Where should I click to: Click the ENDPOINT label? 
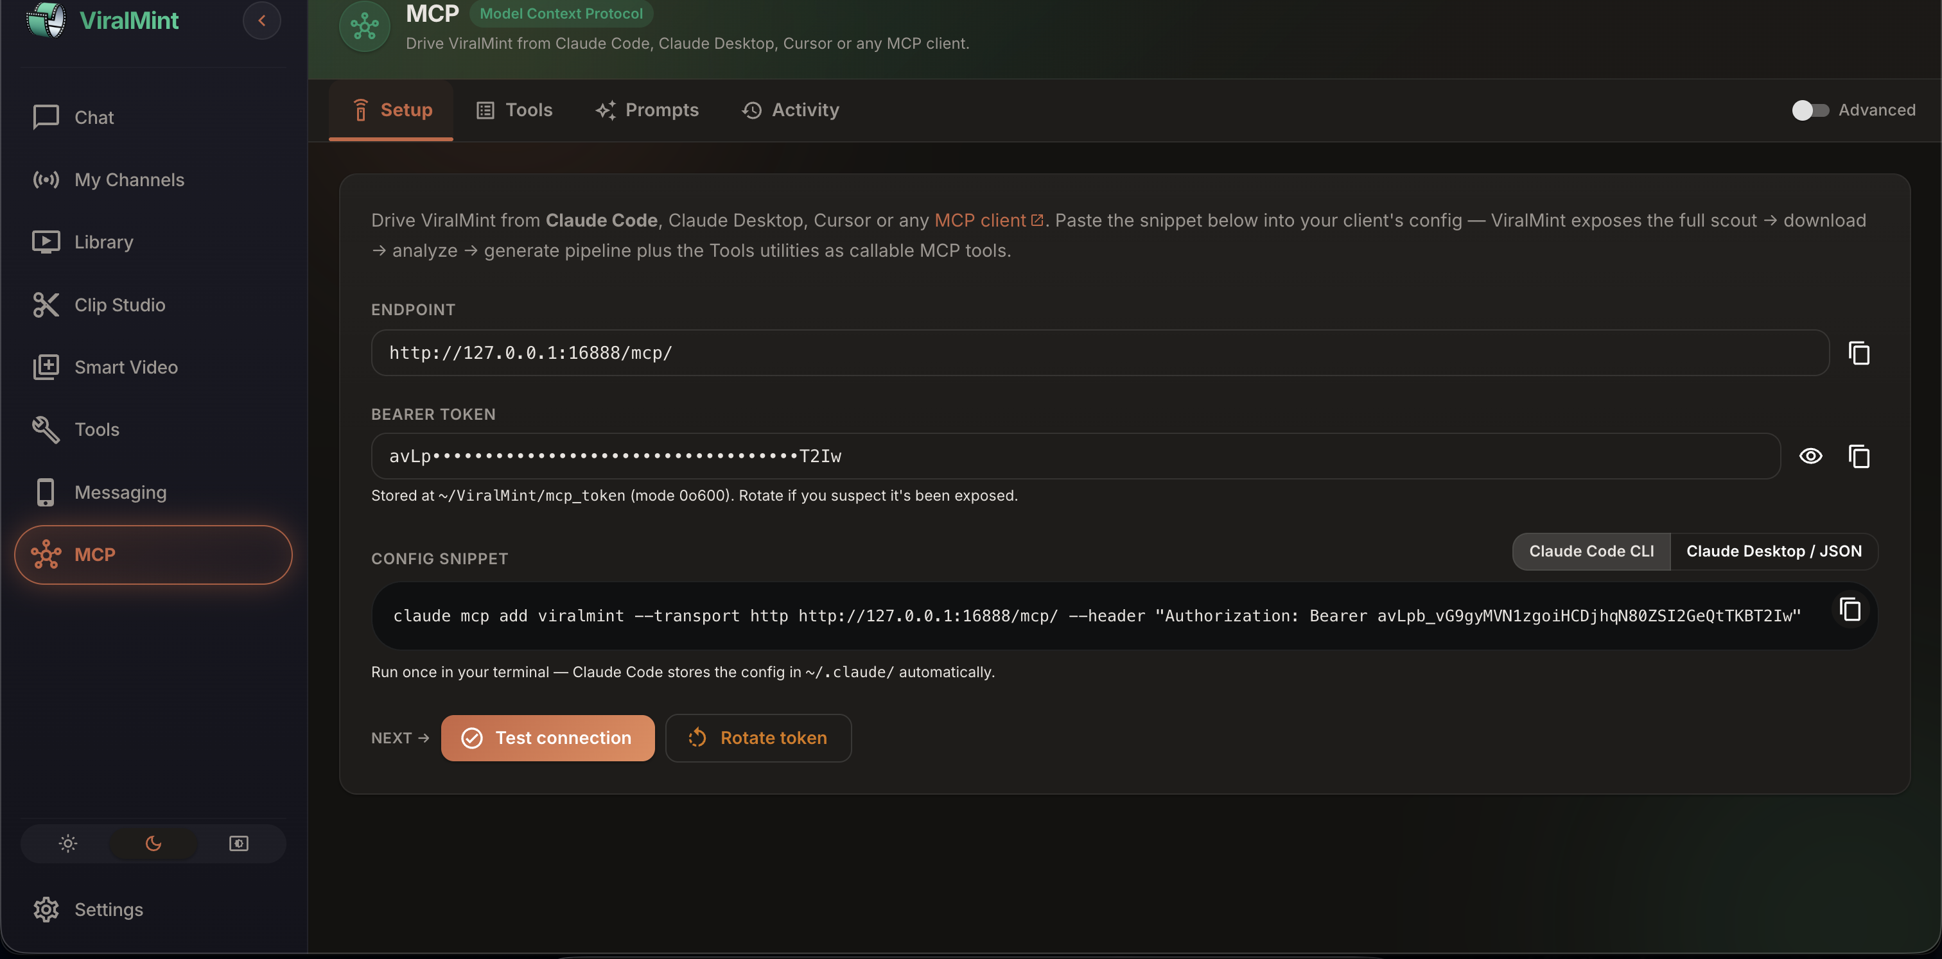coord(413,309)
